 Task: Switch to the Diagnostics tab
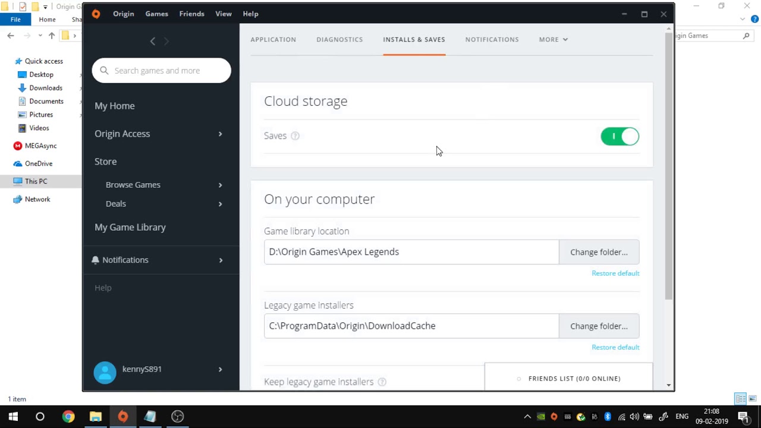point(339,39)
